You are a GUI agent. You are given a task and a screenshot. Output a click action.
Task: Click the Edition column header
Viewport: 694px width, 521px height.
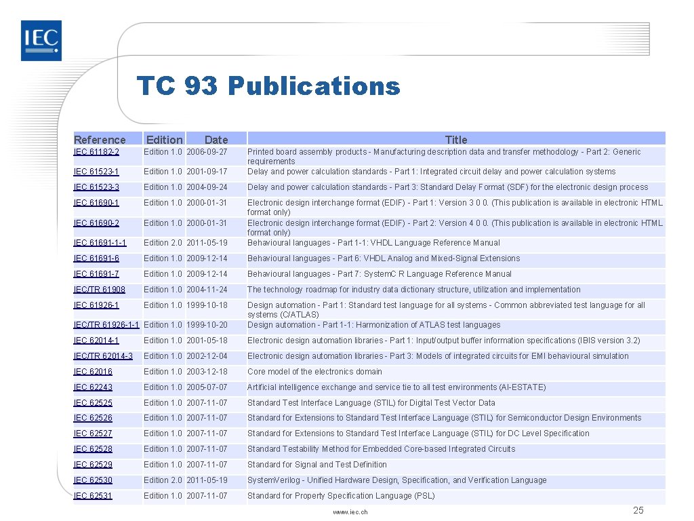tap(164, 140)
